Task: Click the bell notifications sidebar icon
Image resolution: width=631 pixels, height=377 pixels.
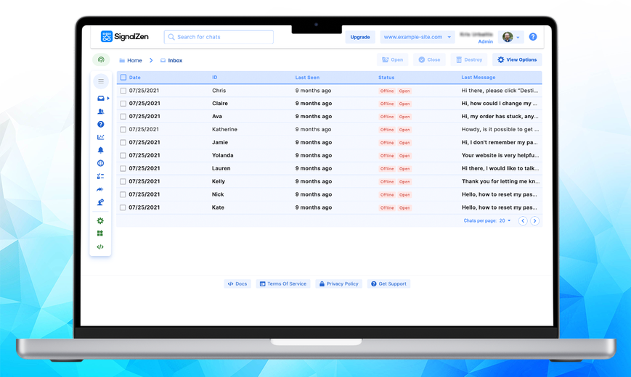Action: point(101,150)
